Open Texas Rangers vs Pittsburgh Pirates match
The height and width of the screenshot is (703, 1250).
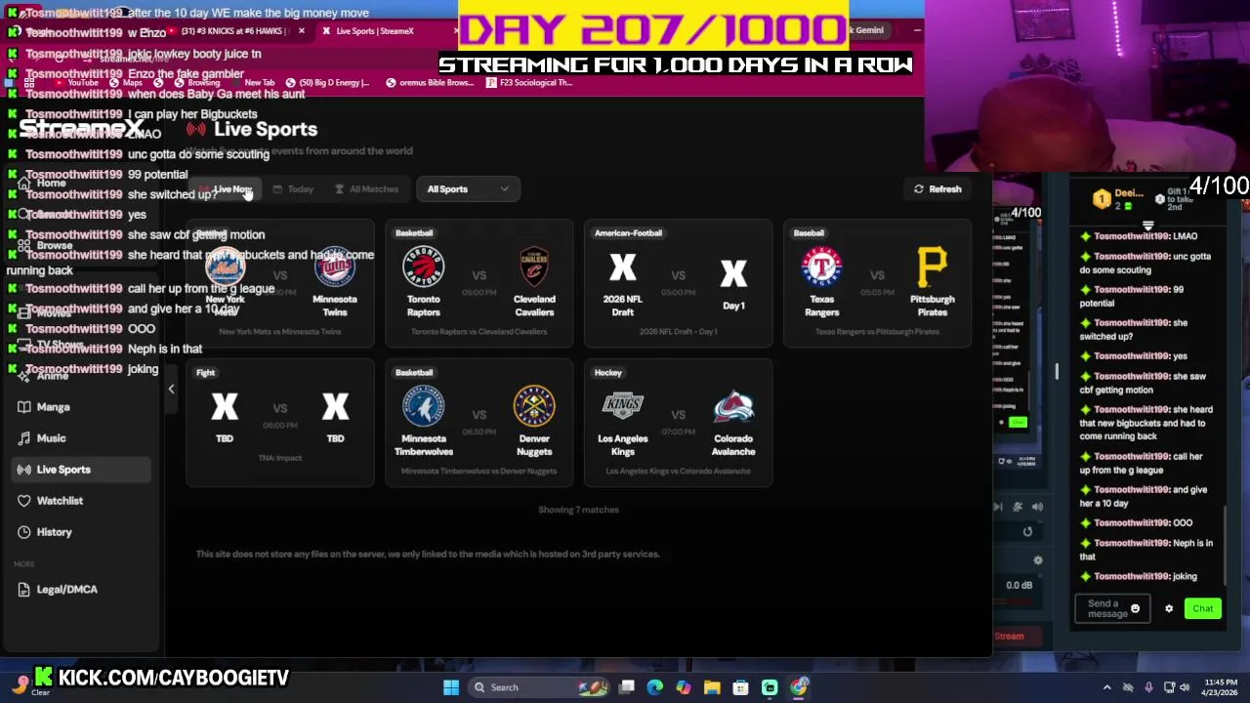click(877, 283)
